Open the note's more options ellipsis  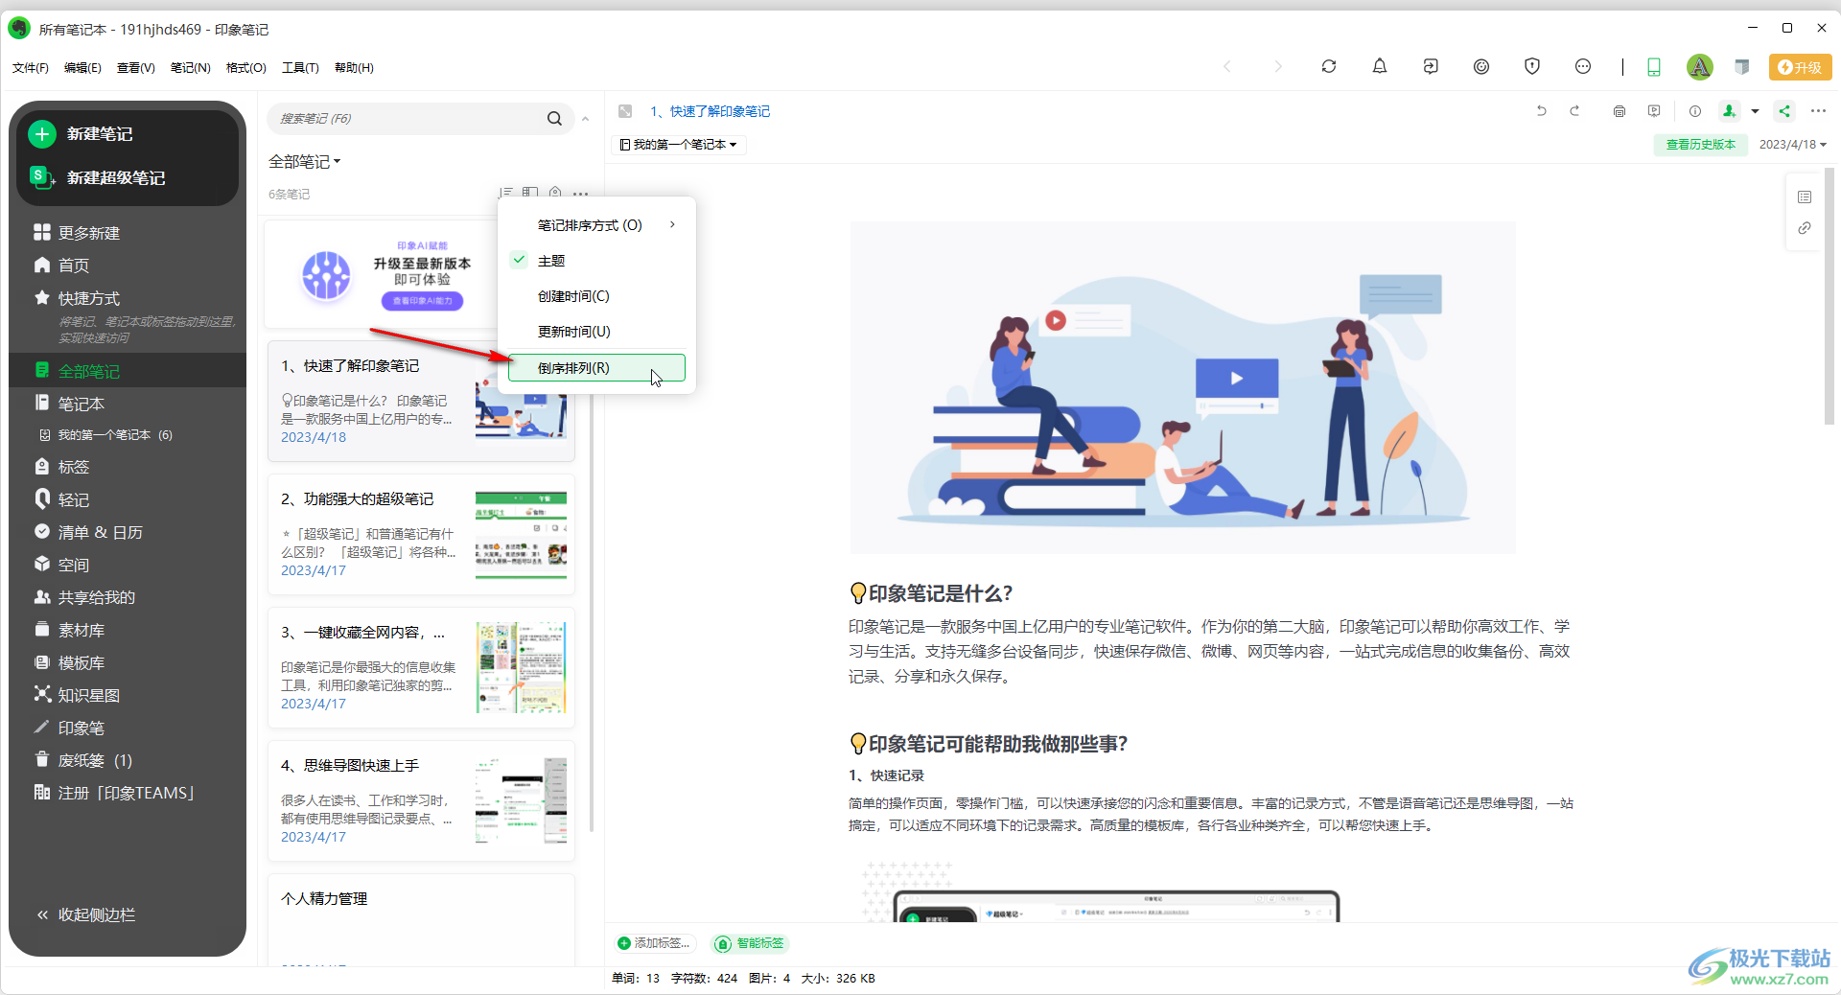[x=1818, y=111]
